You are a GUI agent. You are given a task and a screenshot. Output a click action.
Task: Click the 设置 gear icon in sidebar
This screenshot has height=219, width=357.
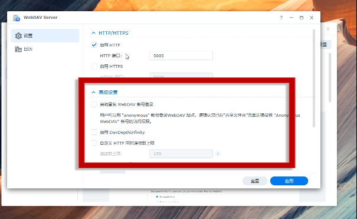click(18, 36)
